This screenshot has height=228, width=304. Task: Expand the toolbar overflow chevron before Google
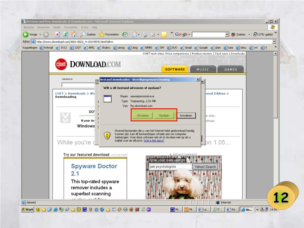point(172,33)
